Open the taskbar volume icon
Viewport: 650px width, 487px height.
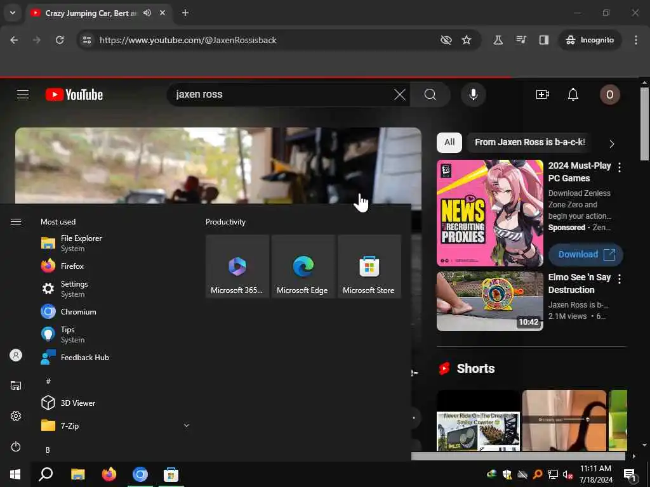[x=567, y=474]
